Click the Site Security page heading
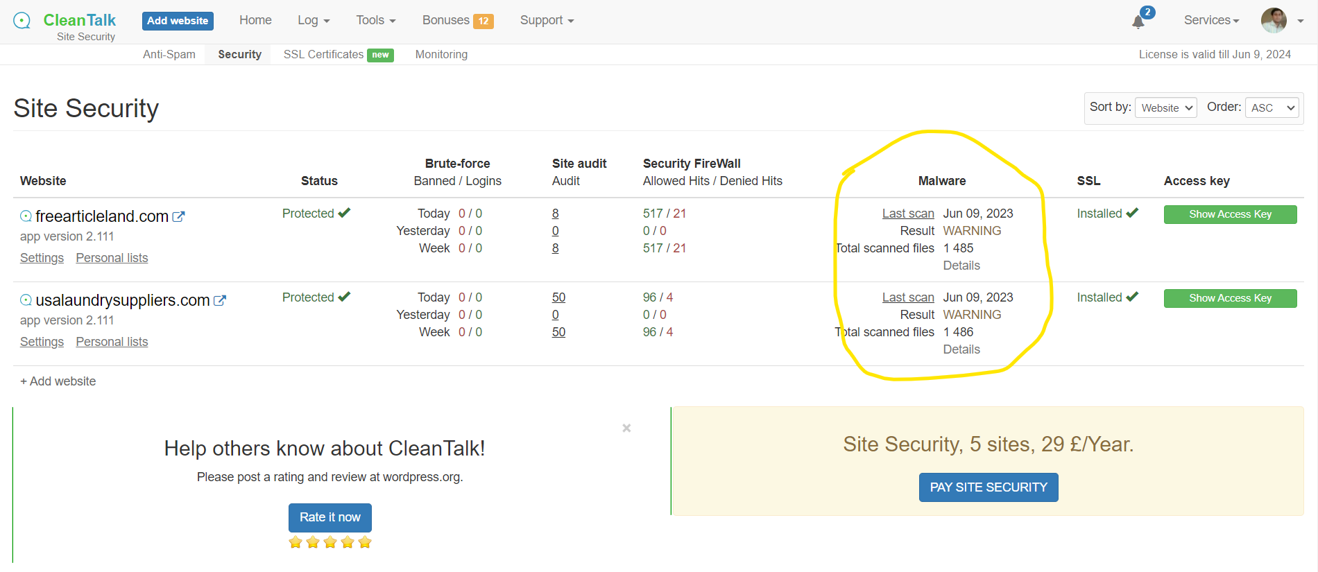The height and width of the screenshot is (572, 1318). click(x=86, y=108)
